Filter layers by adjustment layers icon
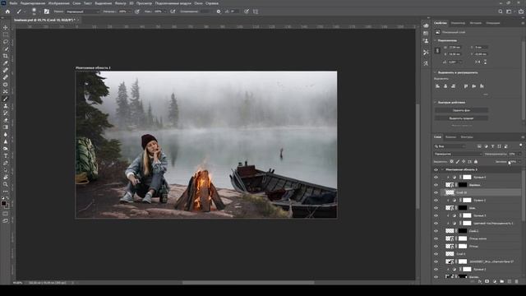 pos(486,146)
